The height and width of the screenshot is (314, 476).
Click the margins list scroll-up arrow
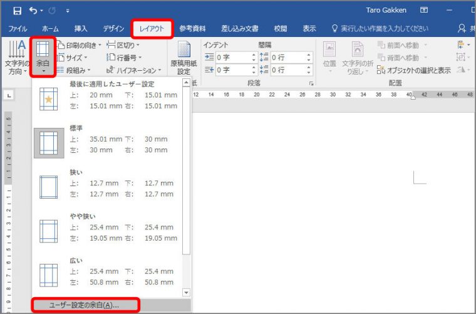tap(186, 82)
